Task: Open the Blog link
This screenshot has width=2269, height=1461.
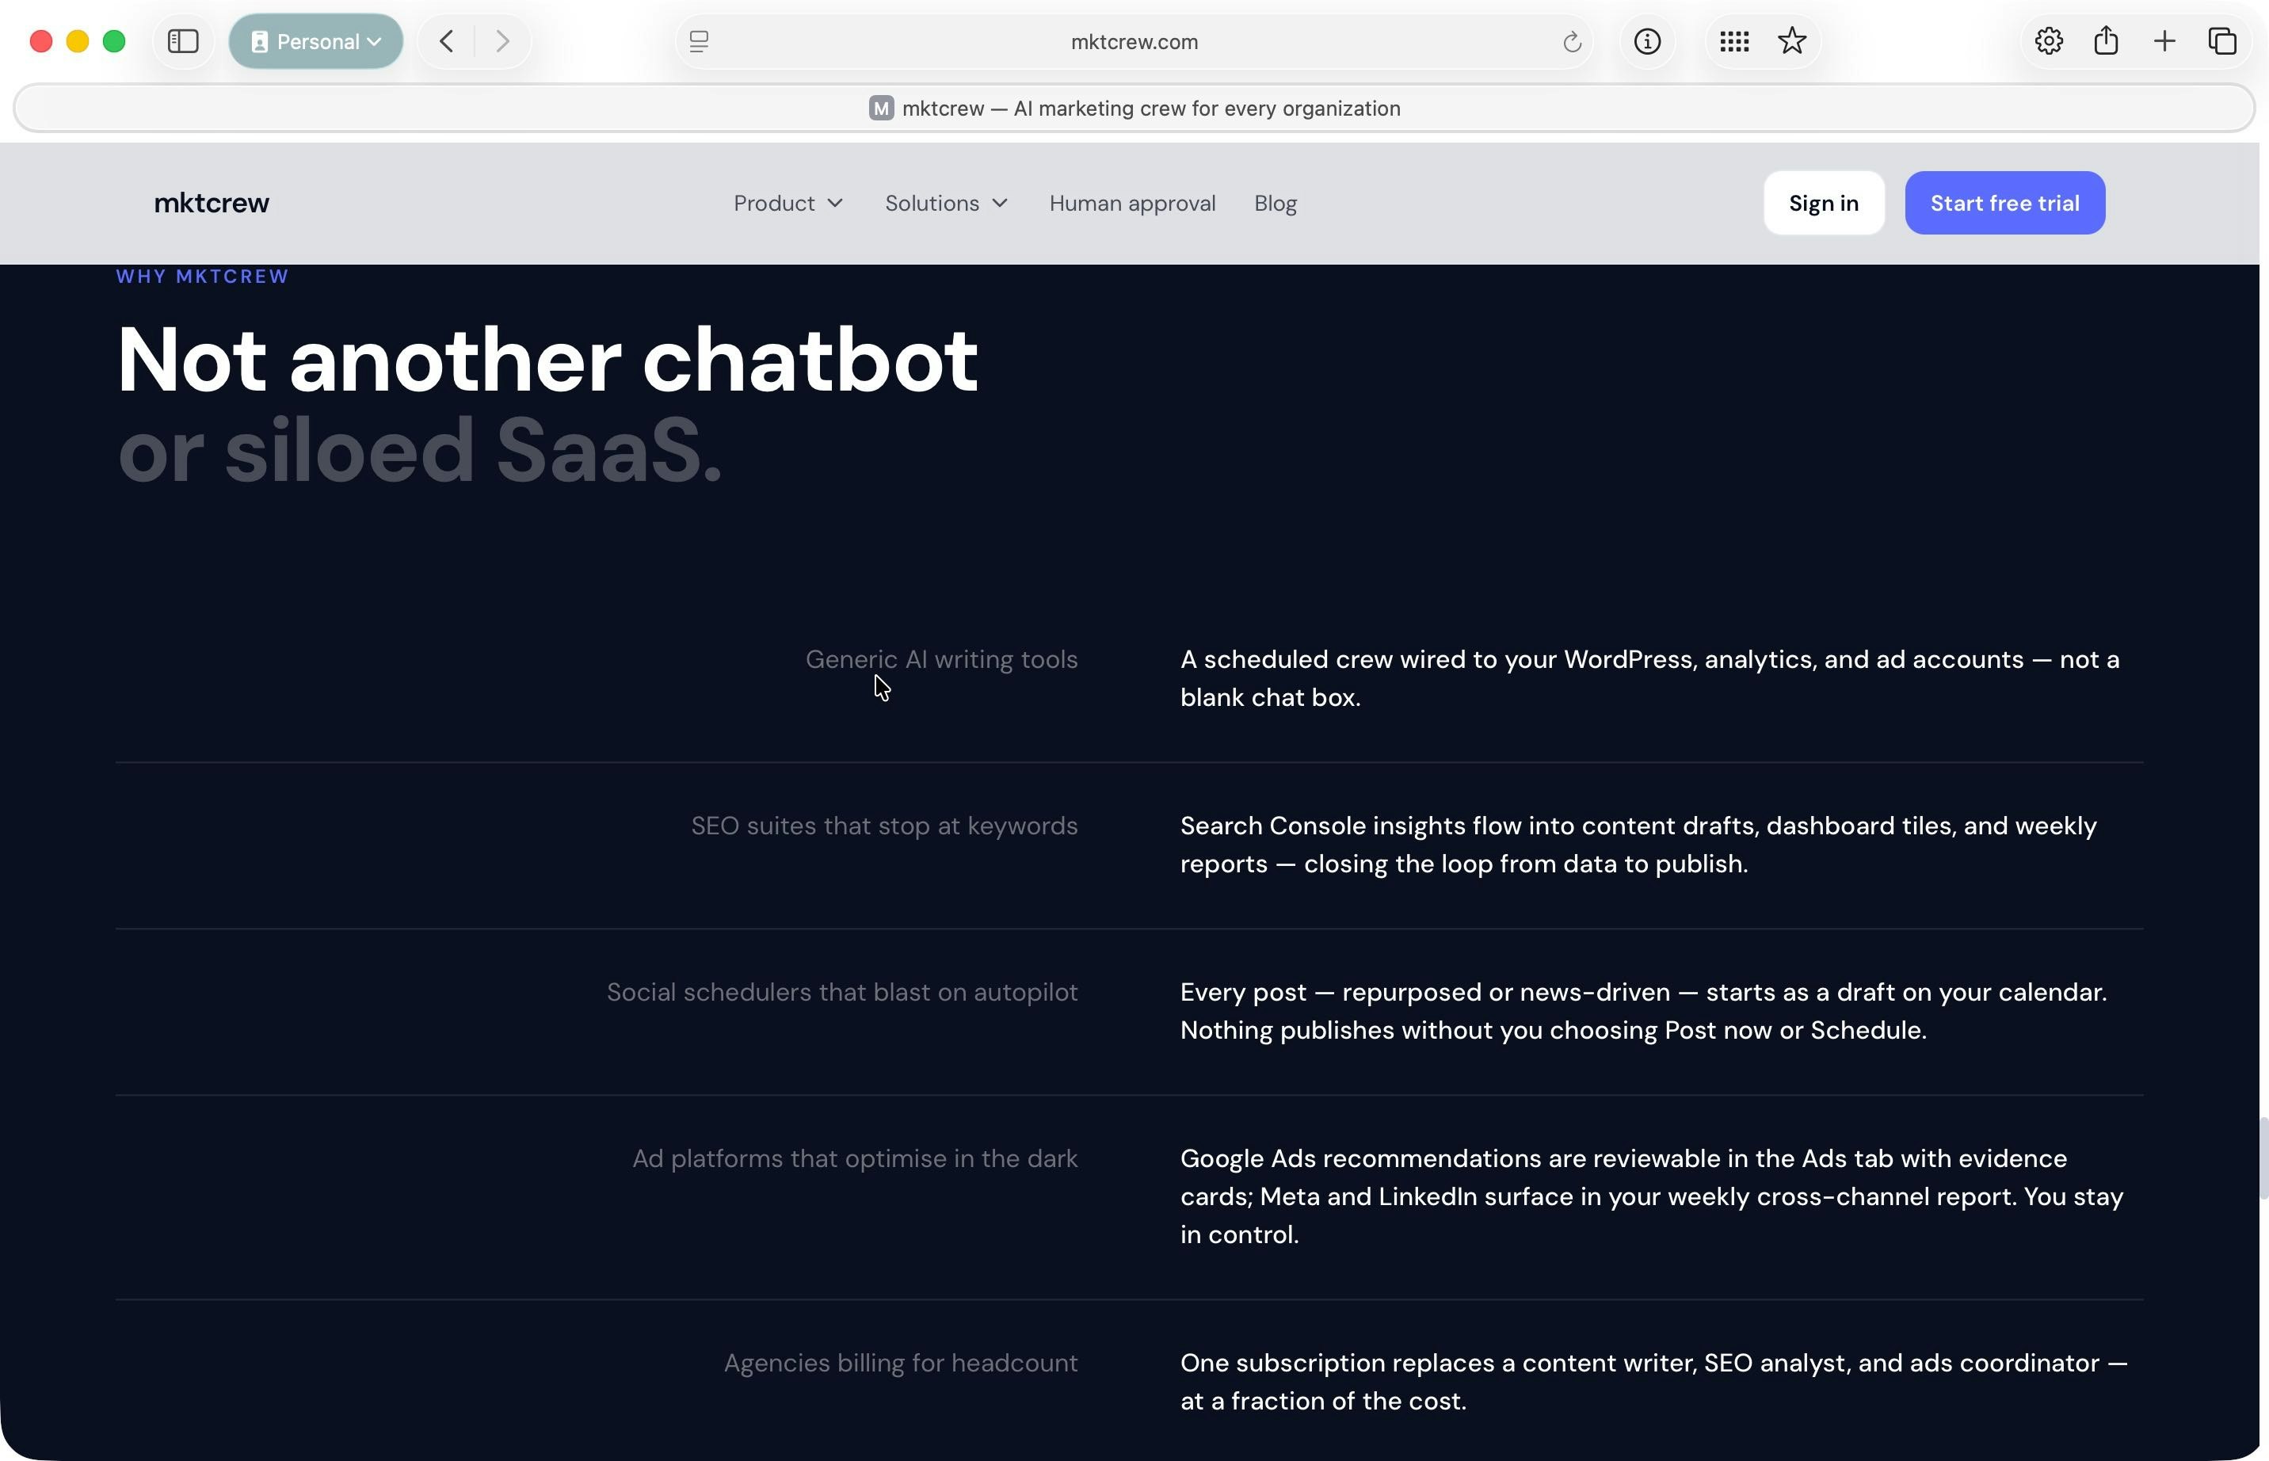Action: click(1275, 203)
